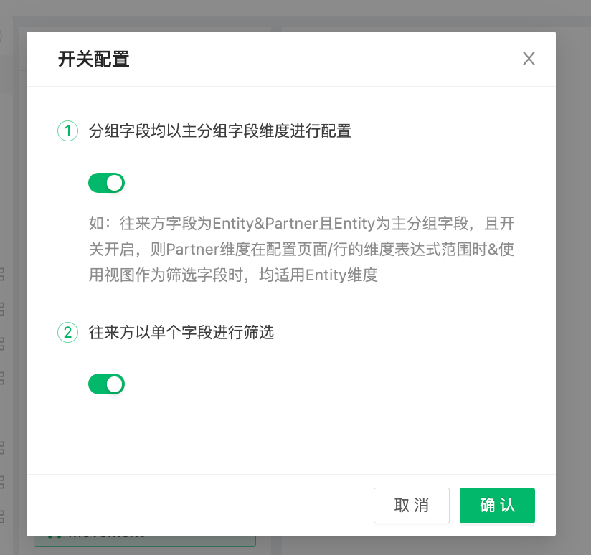Click the third dimmed grid icon at left edge

point(1,343)
